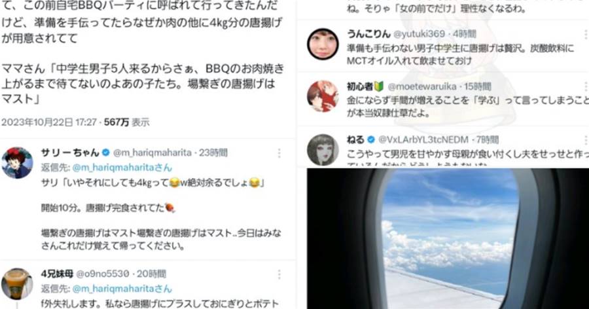Open the @moetewaruika user handle
589x309 pixels.
(x=422, y=87)
